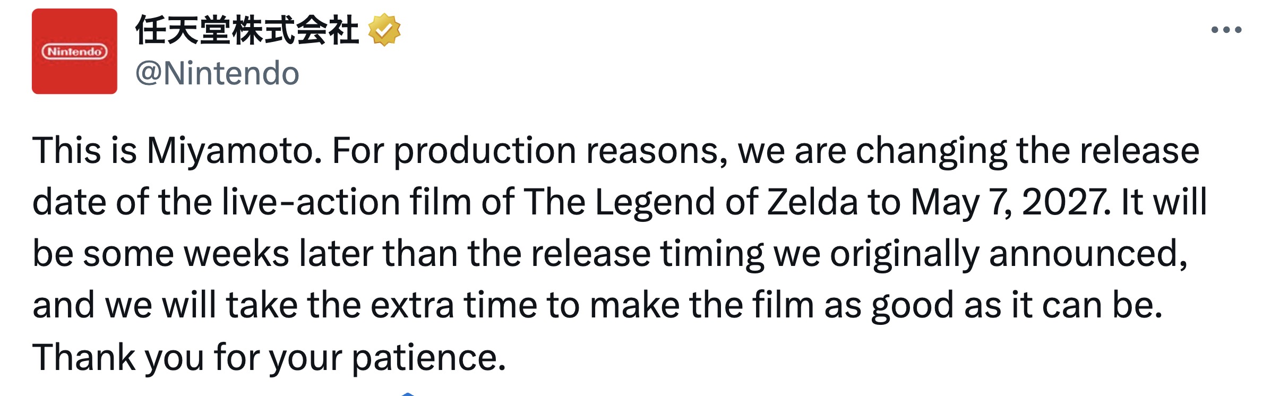
Task: Click the gold verified checkmark badge
Action: click(384, 30)
